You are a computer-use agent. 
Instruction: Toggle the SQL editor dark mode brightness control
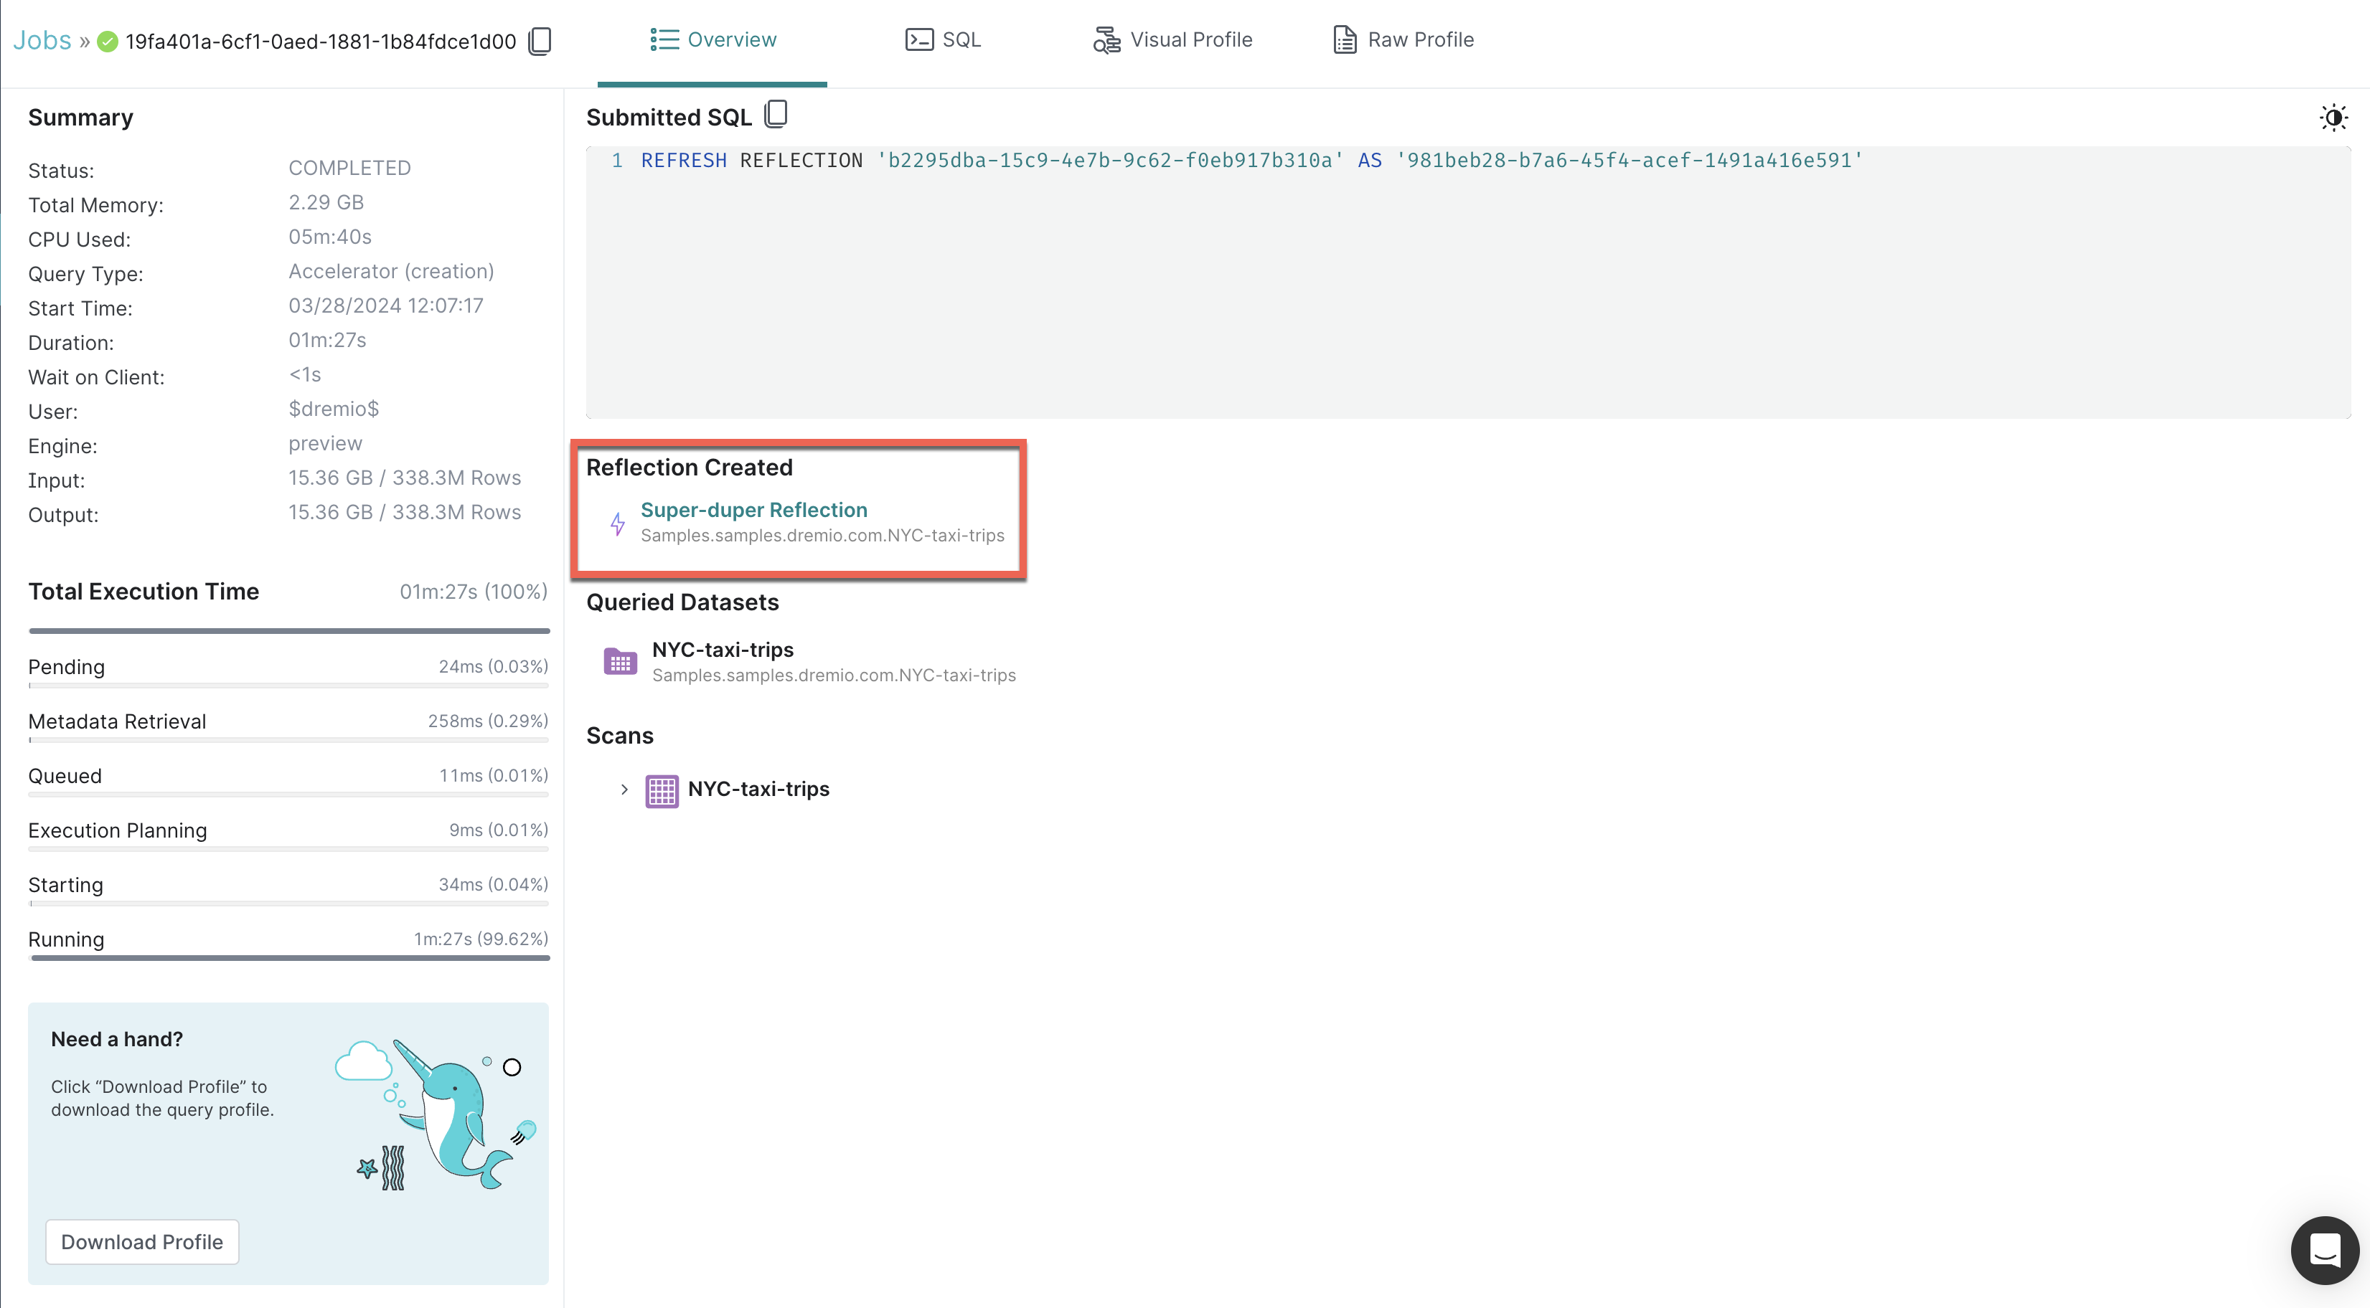[2334, 117]
